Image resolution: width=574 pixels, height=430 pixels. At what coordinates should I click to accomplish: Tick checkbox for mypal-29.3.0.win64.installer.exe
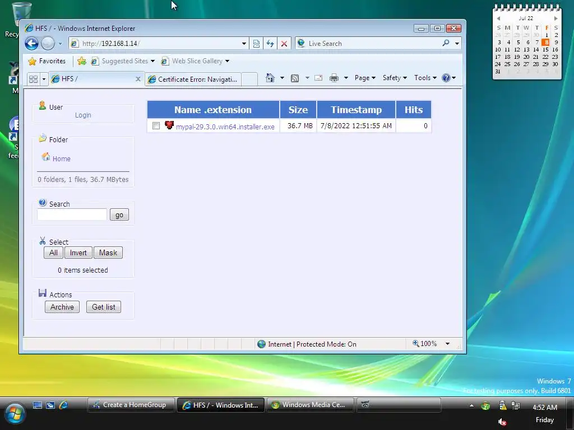tap(156, 126)
